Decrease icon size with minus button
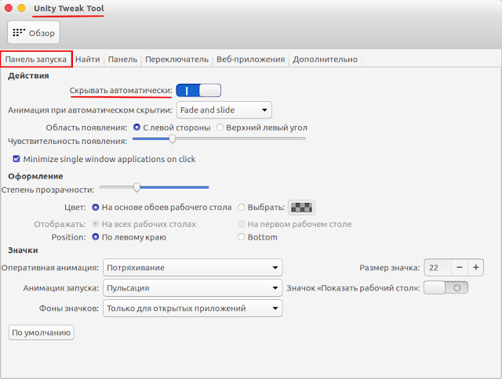The height and width of the screenshot is (379, 502). click(x=460, y=268)
